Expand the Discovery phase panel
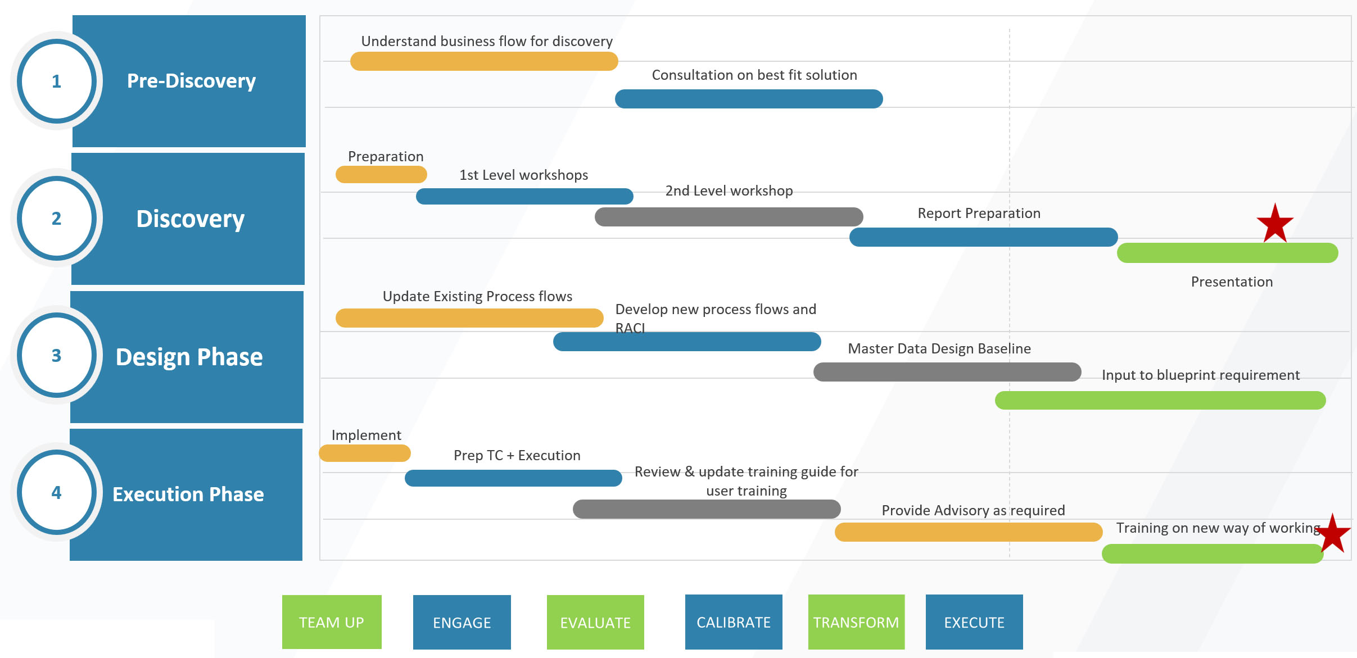 coord(189,219)
